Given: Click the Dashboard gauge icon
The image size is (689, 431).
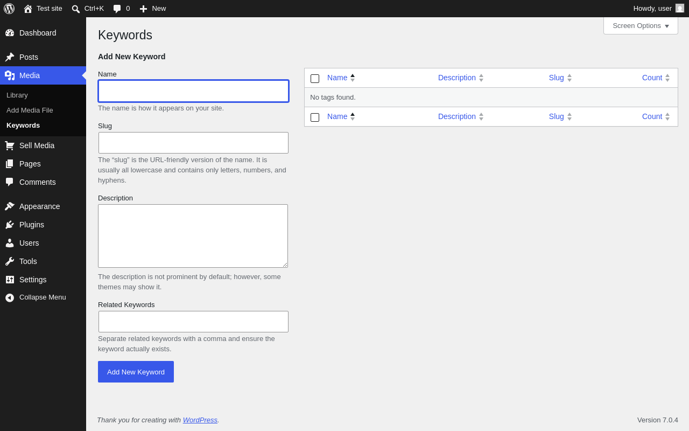Looking at the screenshot, I should click(10, 33).
